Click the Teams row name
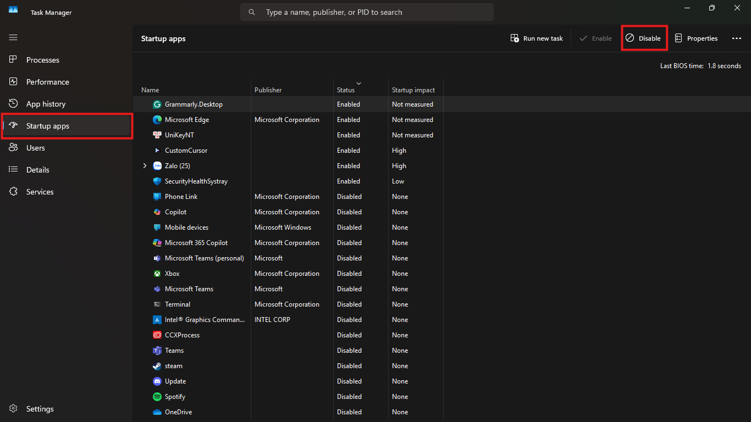Image resolution: width=751 pixels, height=422 pixels. (174, 351)
